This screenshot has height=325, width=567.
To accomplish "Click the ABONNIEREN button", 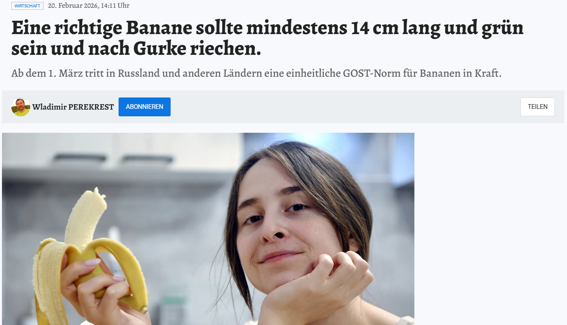I will [x=144, y=107].
